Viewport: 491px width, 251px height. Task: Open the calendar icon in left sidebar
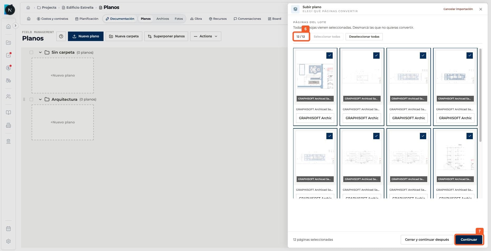[x=8, y=229]
